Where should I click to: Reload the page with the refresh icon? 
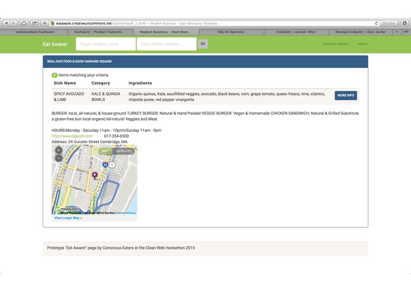pos(376,23)
